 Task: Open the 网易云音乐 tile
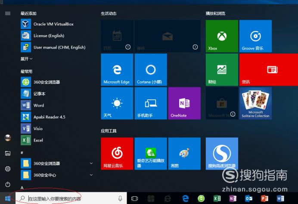(x=117, y=154)
